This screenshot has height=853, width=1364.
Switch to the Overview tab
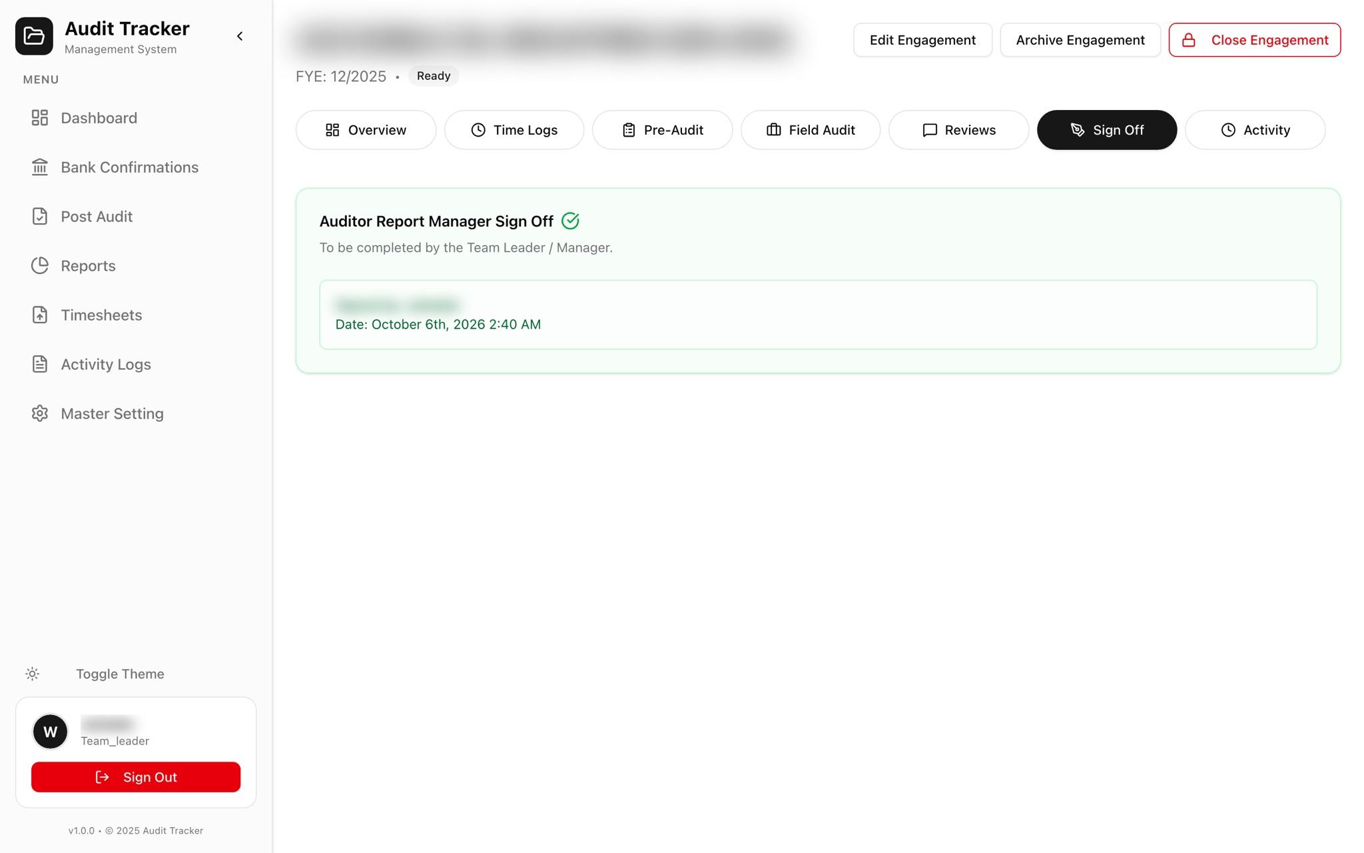[x=366, y=130]
